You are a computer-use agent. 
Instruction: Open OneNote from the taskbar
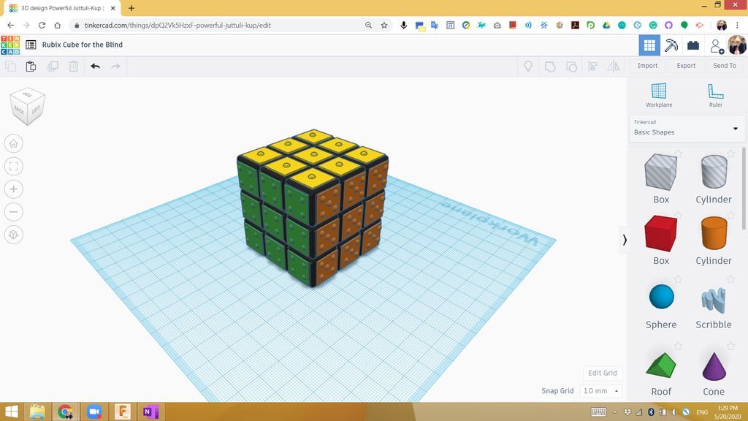[x=150, y=411]
